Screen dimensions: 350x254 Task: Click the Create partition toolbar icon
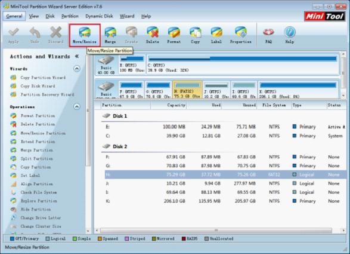tap(131, 35)
